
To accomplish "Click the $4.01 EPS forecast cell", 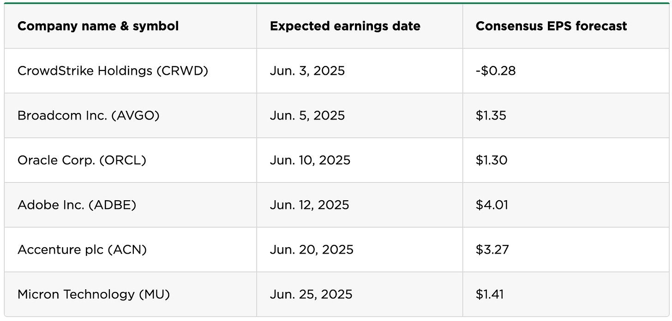I will click(x=492, y=205).
